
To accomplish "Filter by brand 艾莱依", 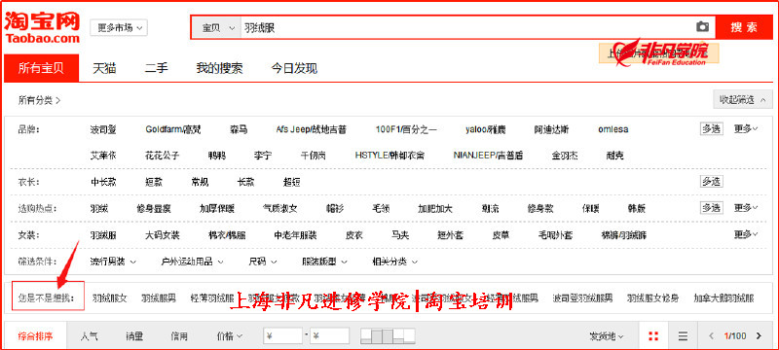I will tap(103, 156).
